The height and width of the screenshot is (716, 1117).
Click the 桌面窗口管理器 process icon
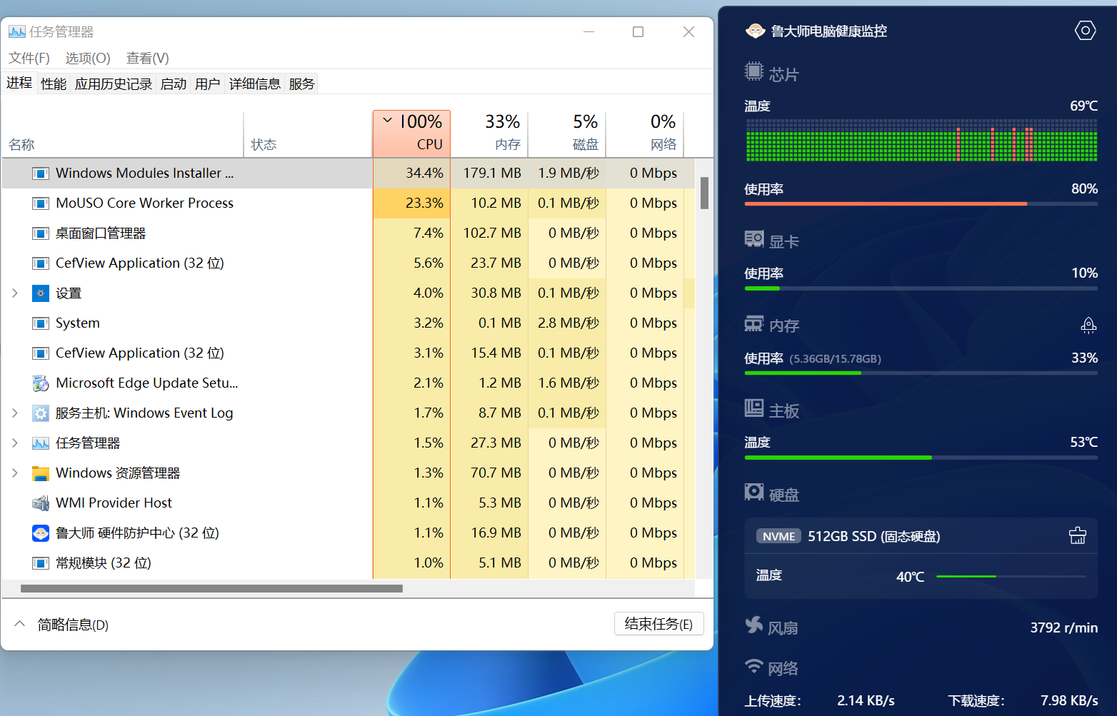[41, 233]
